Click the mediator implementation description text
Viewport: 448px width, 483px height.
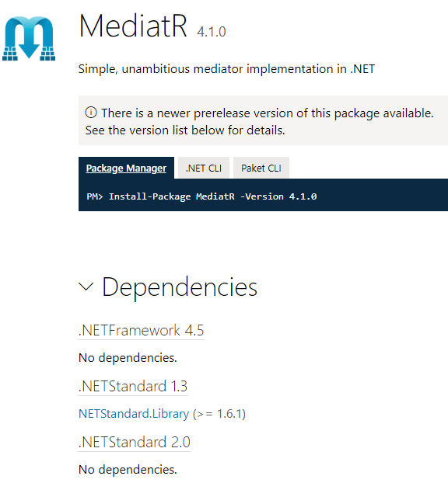[227, 68]
